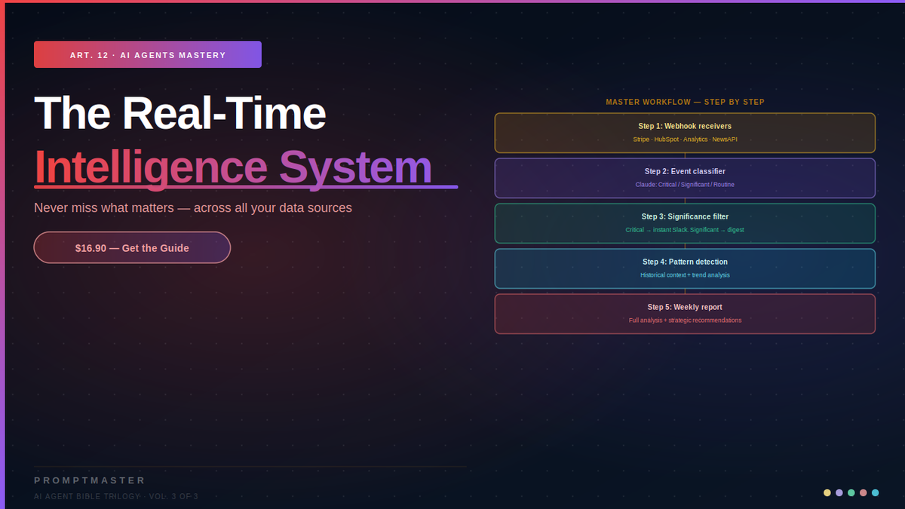Click the 'Never miss what matters' subtitle
Screen dimensions: 905x509
[x=193, y=207]
